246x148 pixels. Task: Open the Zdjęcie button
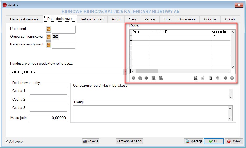pyautogui.click(x=91, y=141)
